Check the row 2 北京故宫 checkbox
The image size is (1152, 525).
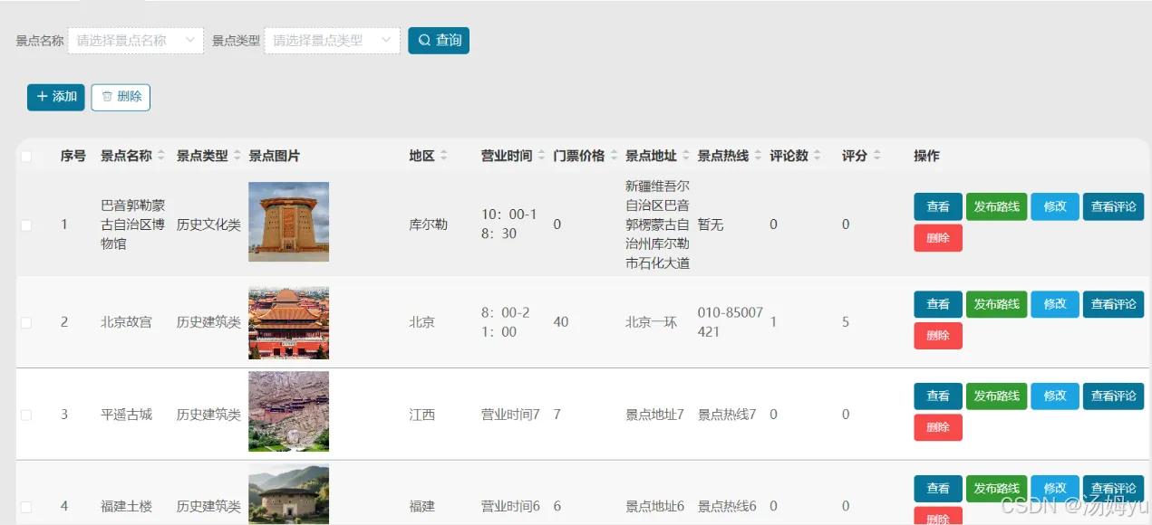point(26,322)
